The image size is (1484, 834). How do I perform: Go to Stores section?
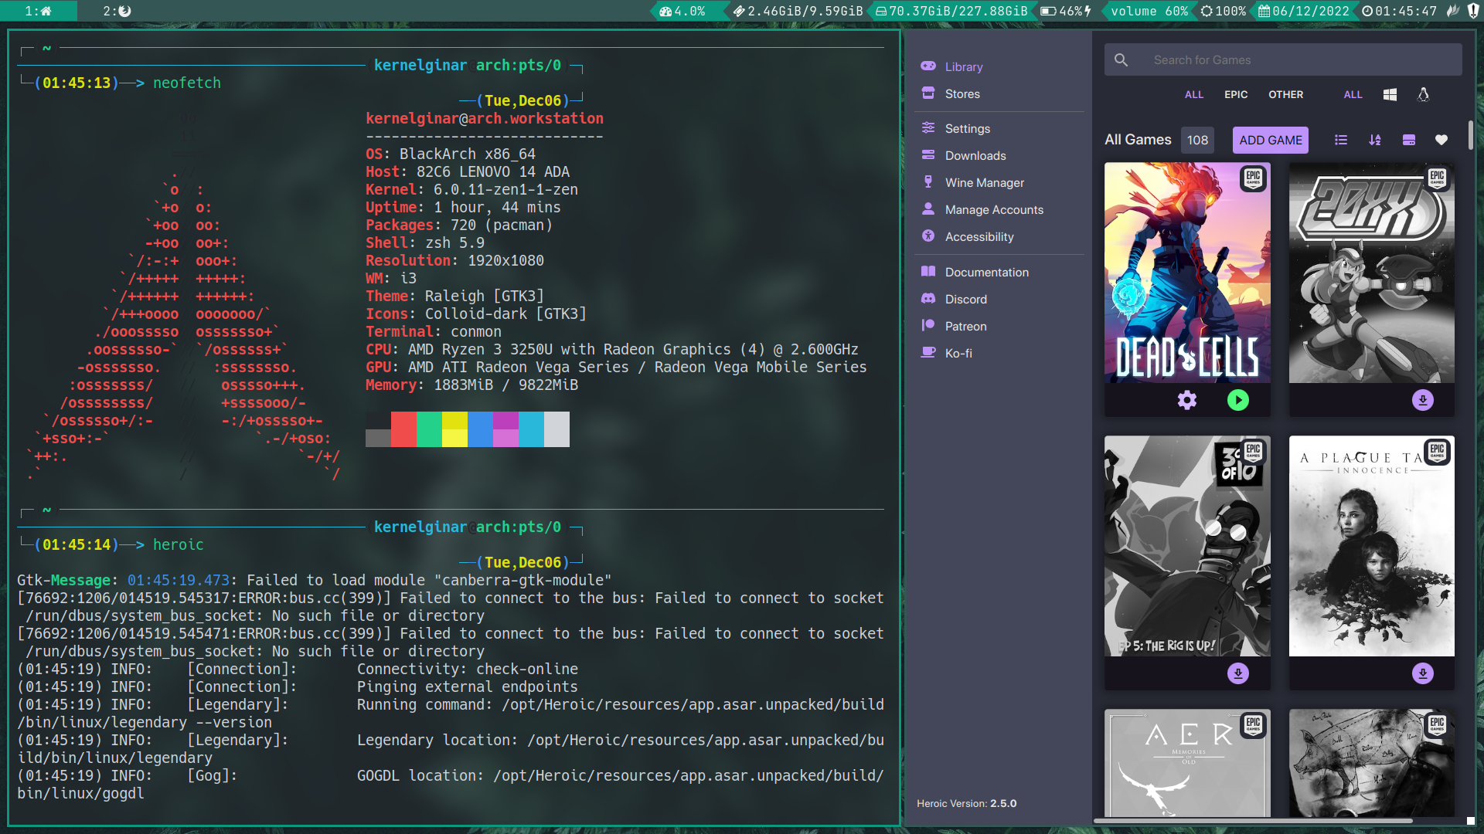click(962, 94)
